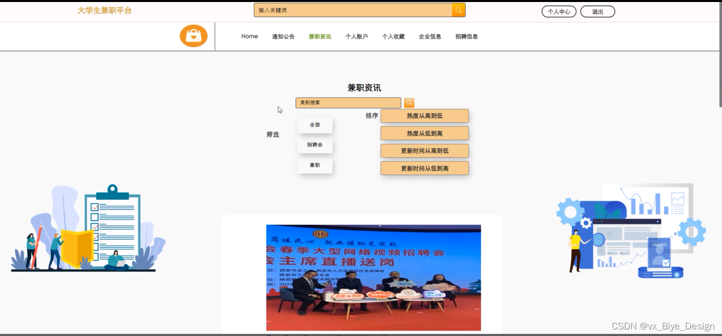Go to Home in navigation bar

click(x=250, y=37)
